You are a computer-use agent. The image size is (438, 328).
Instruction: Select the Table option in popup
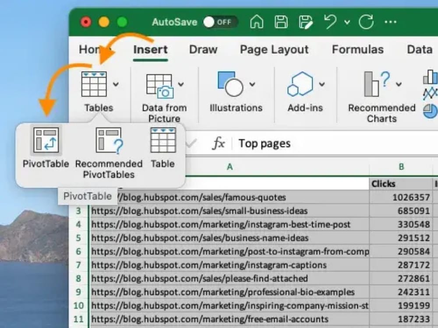(x=163, y=147)
